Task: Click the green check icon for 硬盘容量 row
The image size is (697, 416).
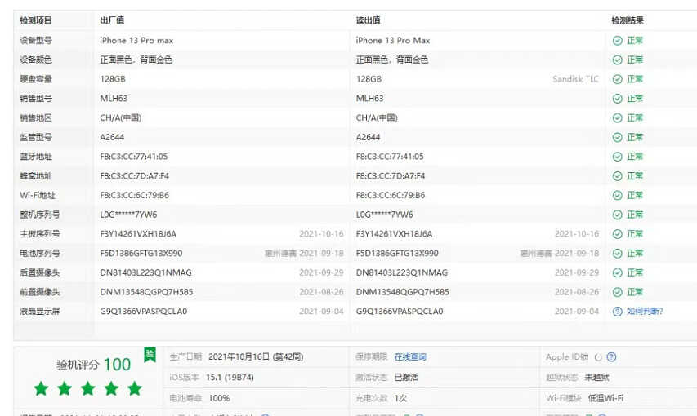Action: tap(618, 79)
